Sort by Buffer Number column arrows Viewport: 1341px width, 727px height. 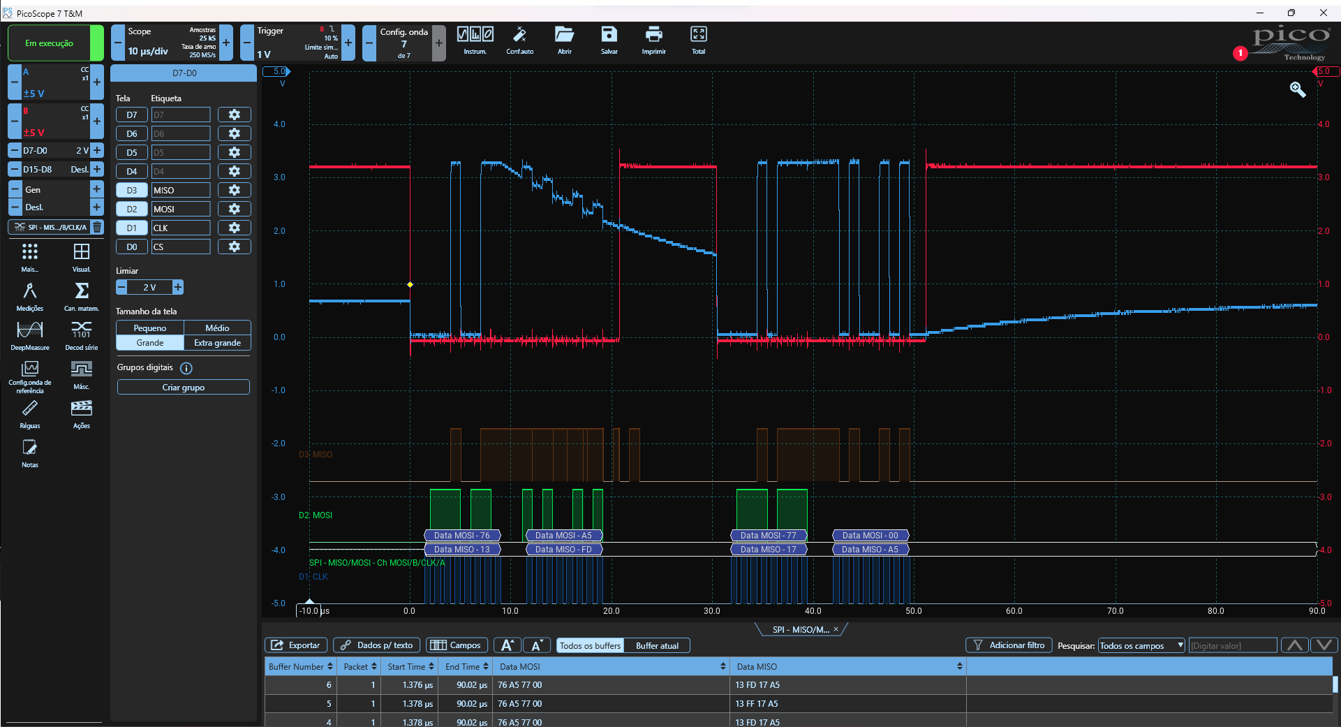330,666
